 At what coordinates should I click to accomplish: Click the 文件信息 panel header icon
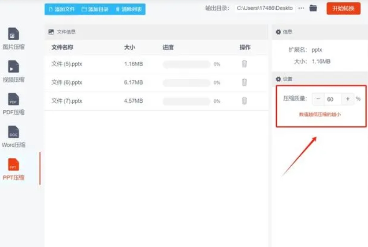51,32
